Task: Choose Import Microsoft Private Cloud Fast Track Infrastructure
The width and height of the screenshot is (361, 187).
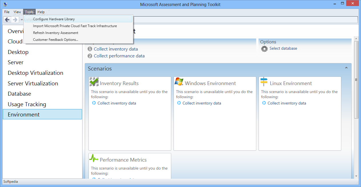Action: (78, 26)
